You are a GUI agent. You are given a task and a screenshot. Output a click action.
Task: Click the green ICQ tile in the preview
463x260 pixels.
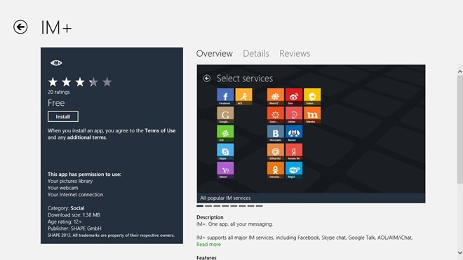(x=225, y=133)
